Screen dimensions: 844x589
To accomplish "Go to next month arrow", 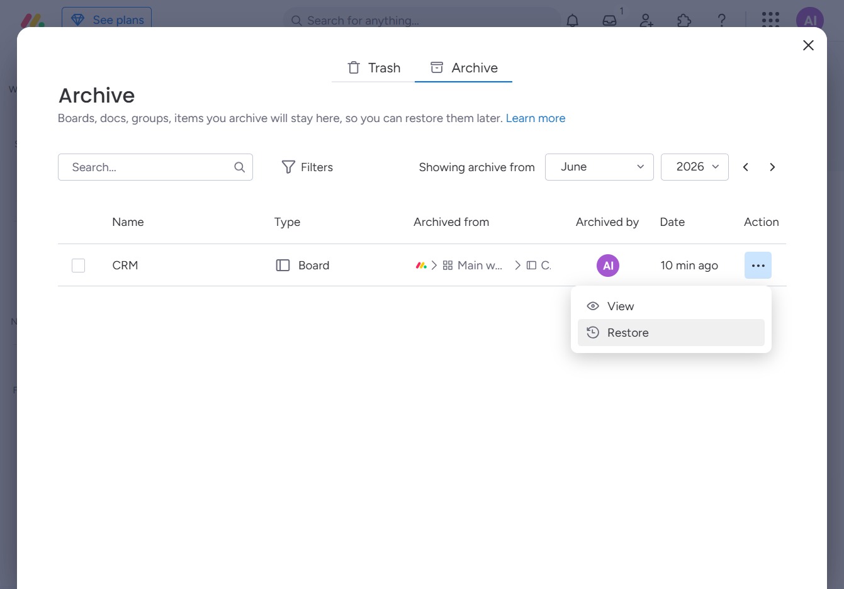I will [772, 167].
